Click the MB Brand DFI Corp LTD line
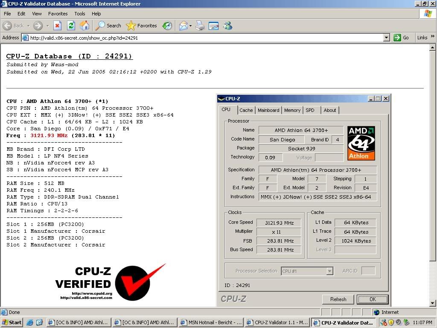The height and width of the screenshot is (328, 437). 46,149
